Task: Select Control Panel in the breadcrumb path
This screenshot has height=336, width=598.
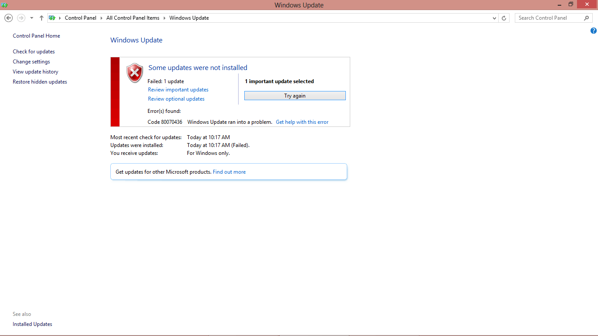Action: (81, 18)
